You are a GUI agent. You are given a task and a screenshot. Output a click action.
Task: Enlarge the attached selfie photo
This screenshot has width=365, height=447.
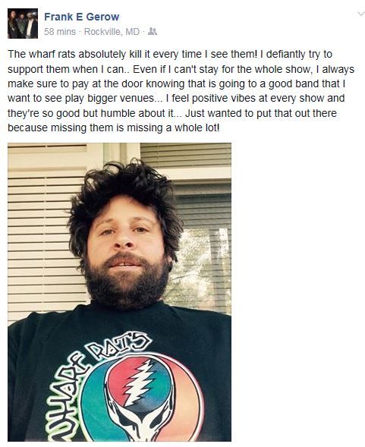tap(119, 292)
